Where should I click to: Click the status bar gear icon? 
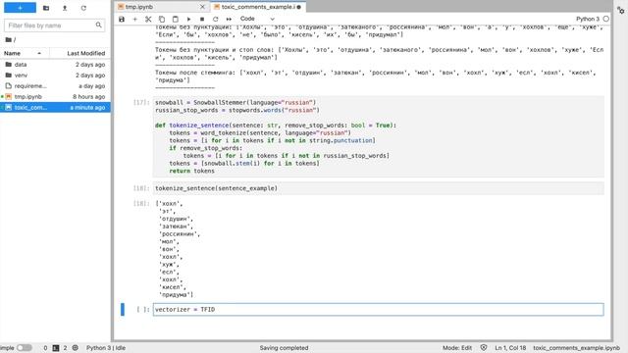pos(75,348)
